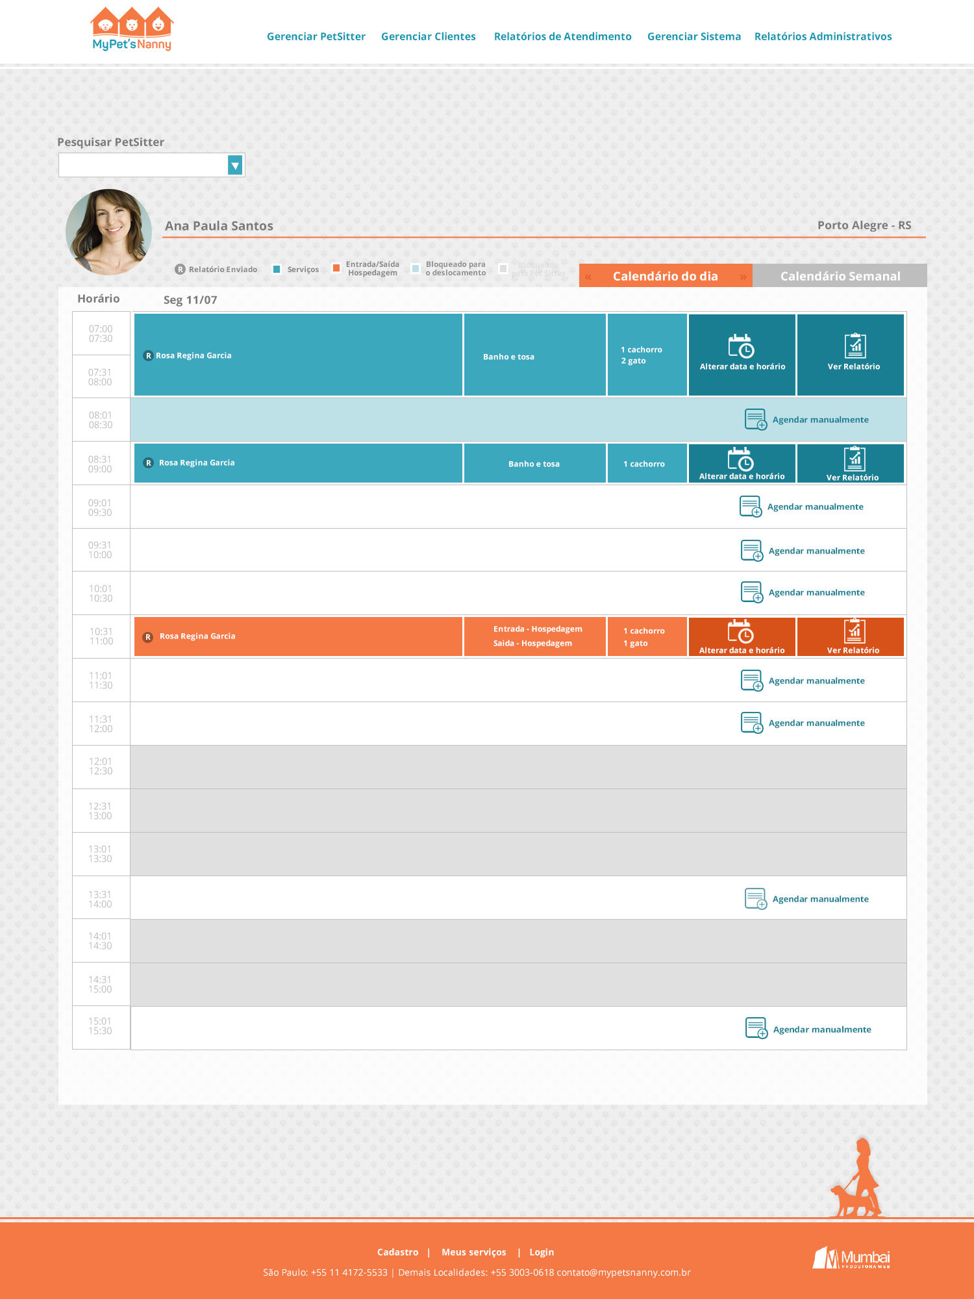Click the MyPet'sNanny logo

[x=132, y=29]
